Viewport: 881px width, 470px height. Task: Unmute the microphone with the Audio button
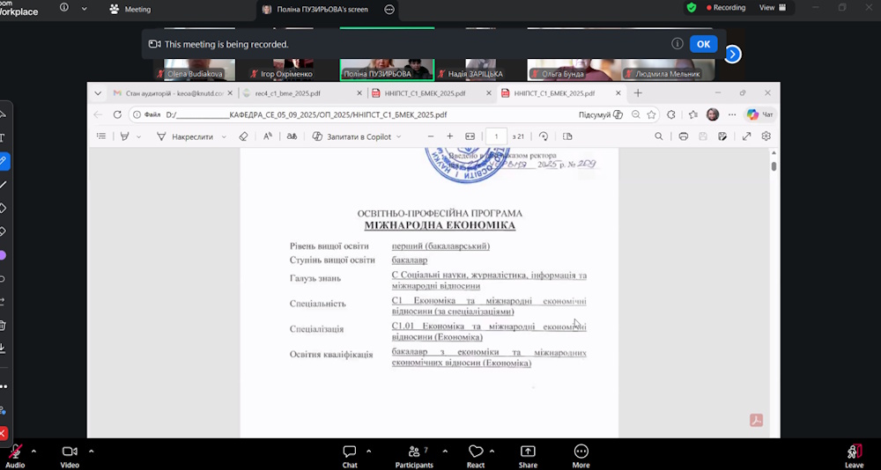[x=15, y=452]
